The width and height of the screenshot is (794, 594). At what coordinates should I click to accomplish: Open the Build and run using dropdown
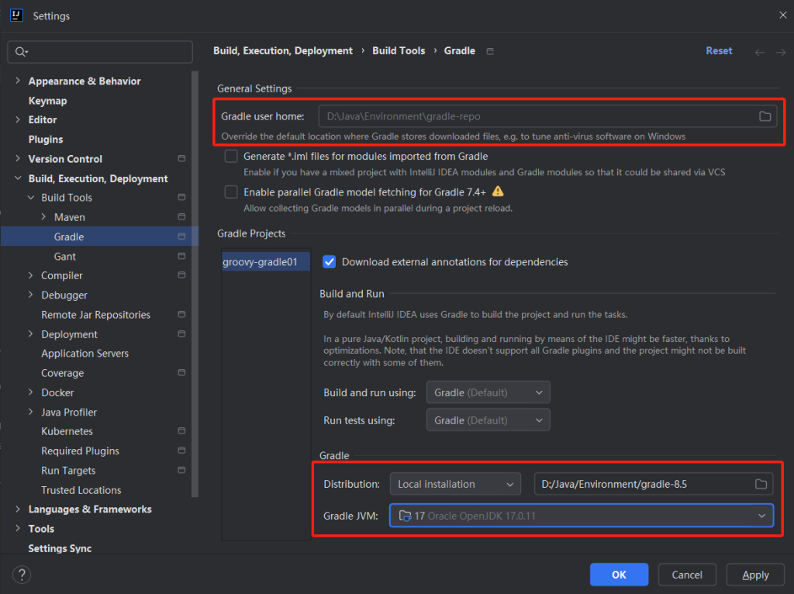488,392
